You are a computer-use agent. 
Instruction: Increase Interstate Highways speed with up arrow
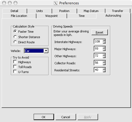[104, 40]
